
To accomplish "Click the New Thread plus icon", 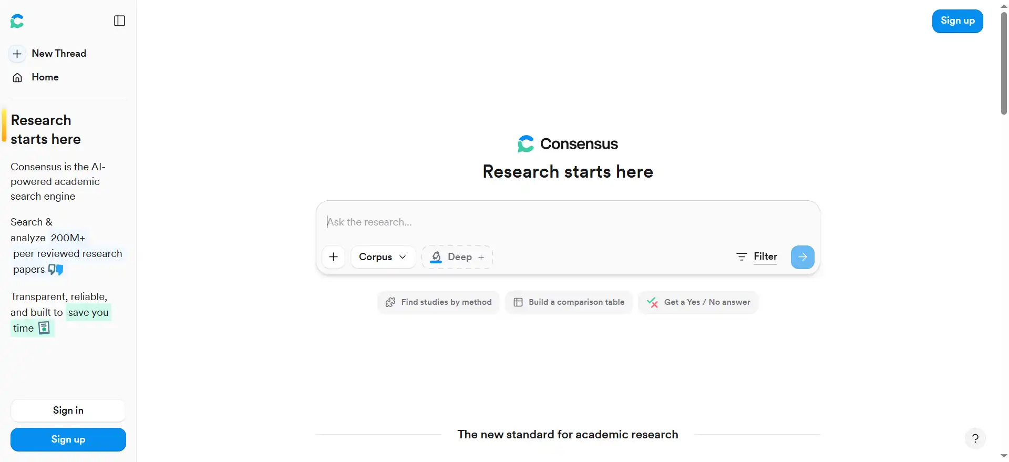I will tap(17, 54).
